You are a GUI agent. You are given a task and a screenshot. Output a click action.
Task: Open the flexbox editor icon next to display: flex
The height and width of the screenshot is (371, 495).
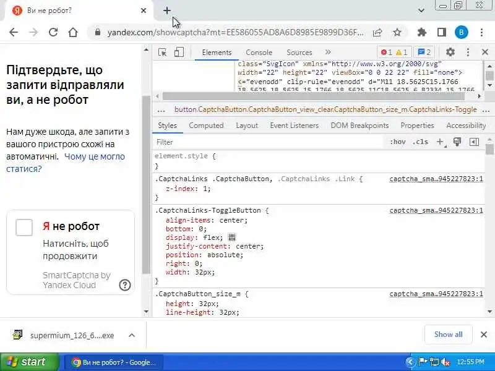click(231, 237)
